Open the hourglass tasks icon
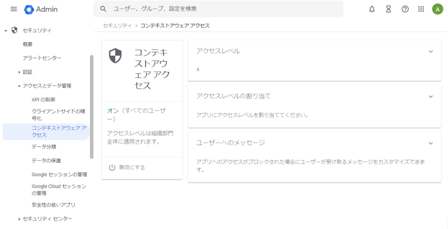The width and height of the screenshot is (448, 229). tap(389, 9)
